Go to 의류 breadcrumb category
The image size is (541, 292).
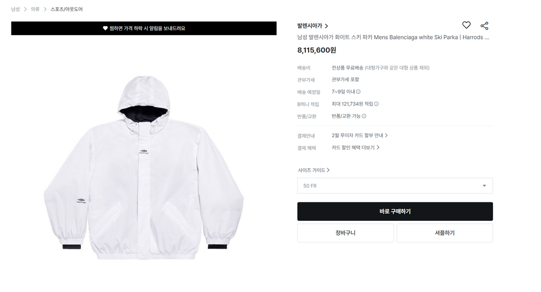click(x=35, y=10)
